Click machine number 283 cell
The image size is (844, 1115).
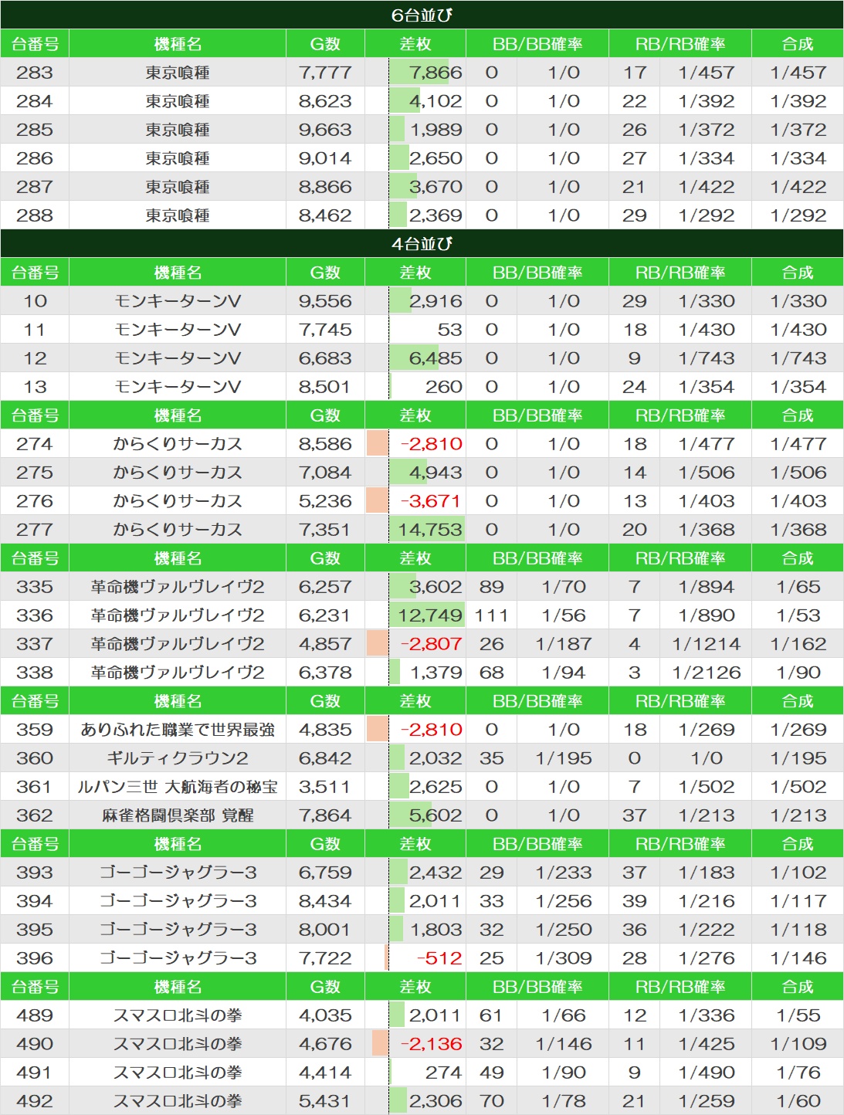click(35, 73)
